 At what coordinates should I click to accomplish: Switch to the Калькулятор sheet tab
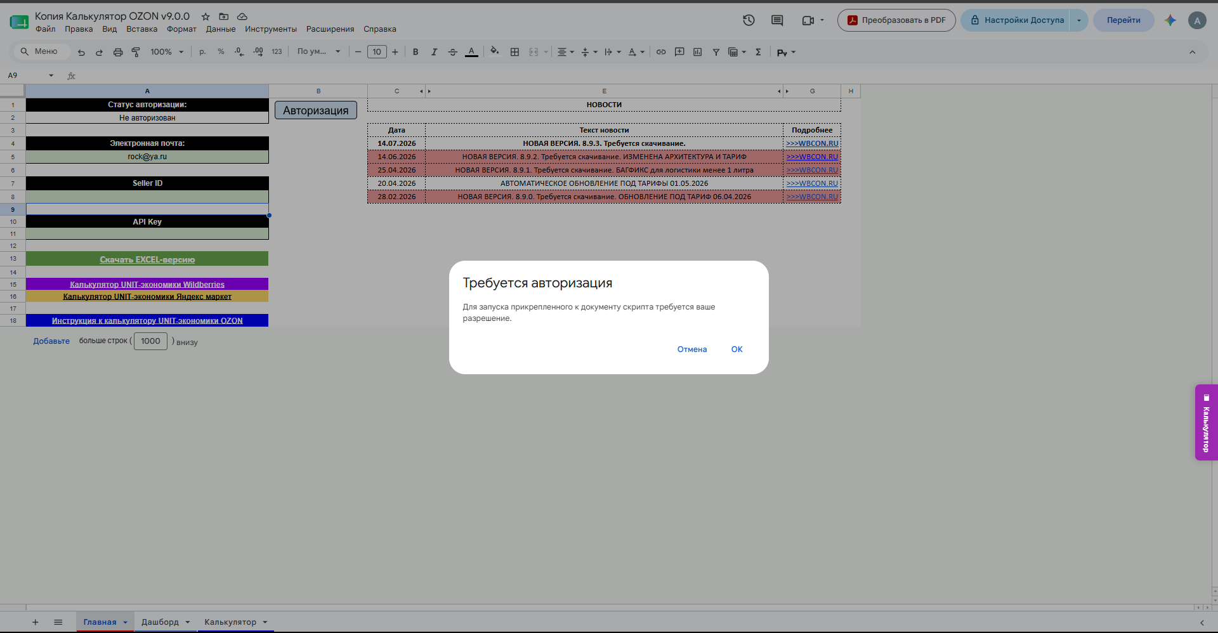[230, 622]
